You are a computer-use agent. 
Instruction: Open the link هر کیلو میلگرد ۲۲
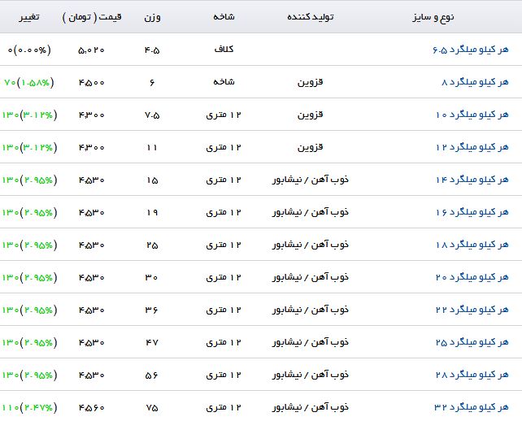[472, 310]
